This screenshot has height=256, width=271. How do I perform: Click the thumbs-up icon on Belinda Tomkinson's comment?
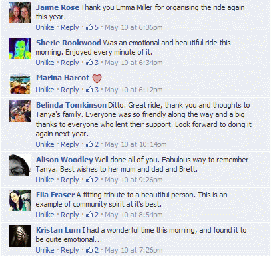[x=89, y=144]
